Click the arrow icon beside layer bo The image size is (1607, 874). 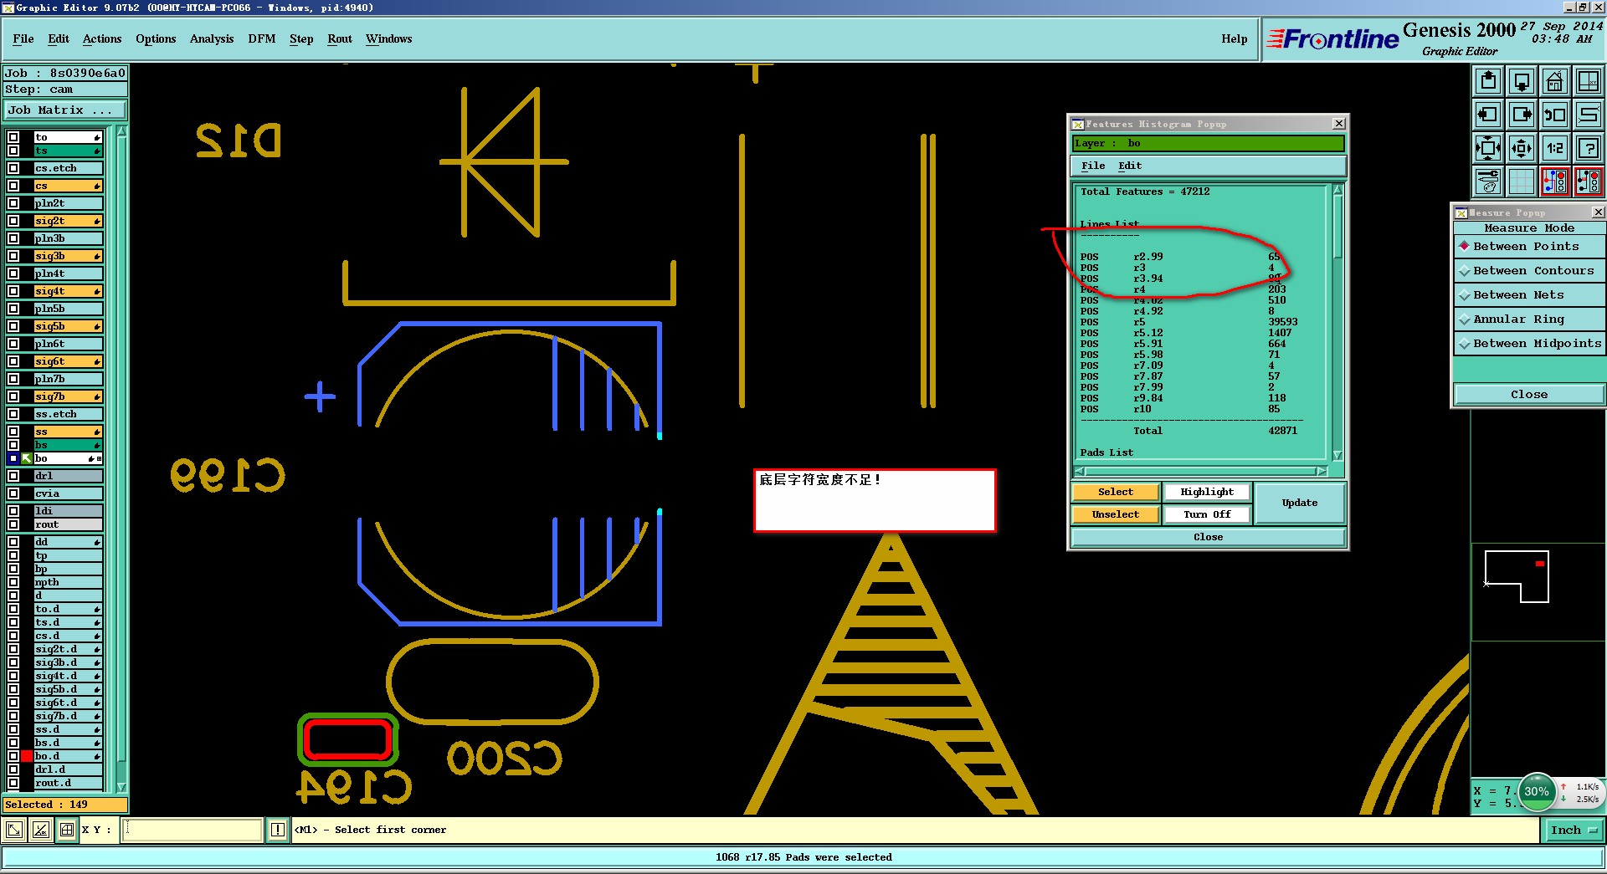(x=27, y=458)
